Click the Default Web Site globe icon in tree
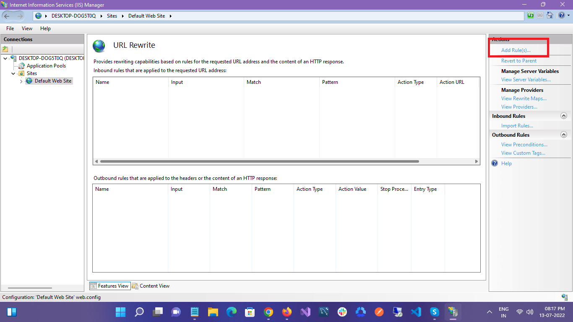This screenshot has height=322, width=573. 29,81
